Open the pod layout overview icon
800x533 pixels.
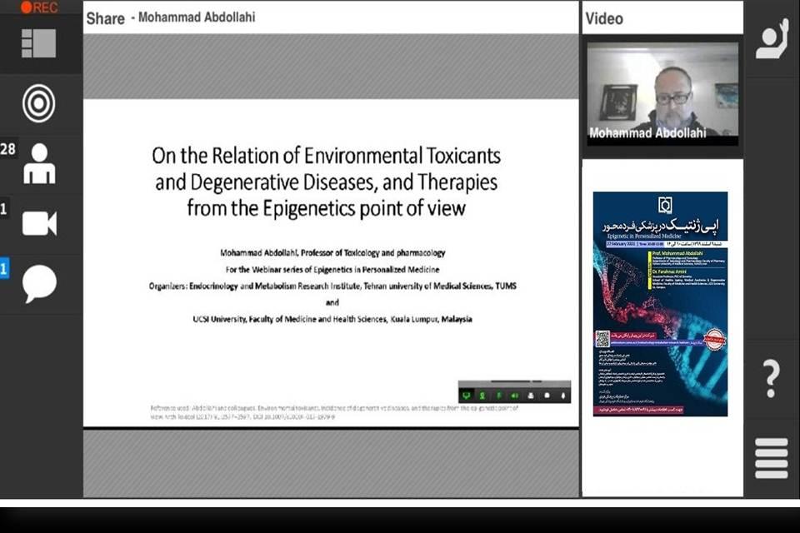pyautogui.click(x=39, y=43)
